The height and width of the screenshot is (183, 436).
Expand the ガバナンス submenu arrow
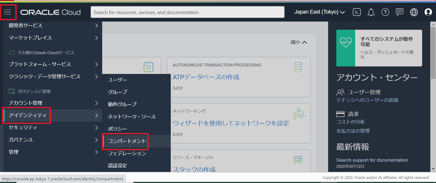click(x=96, y=139)
